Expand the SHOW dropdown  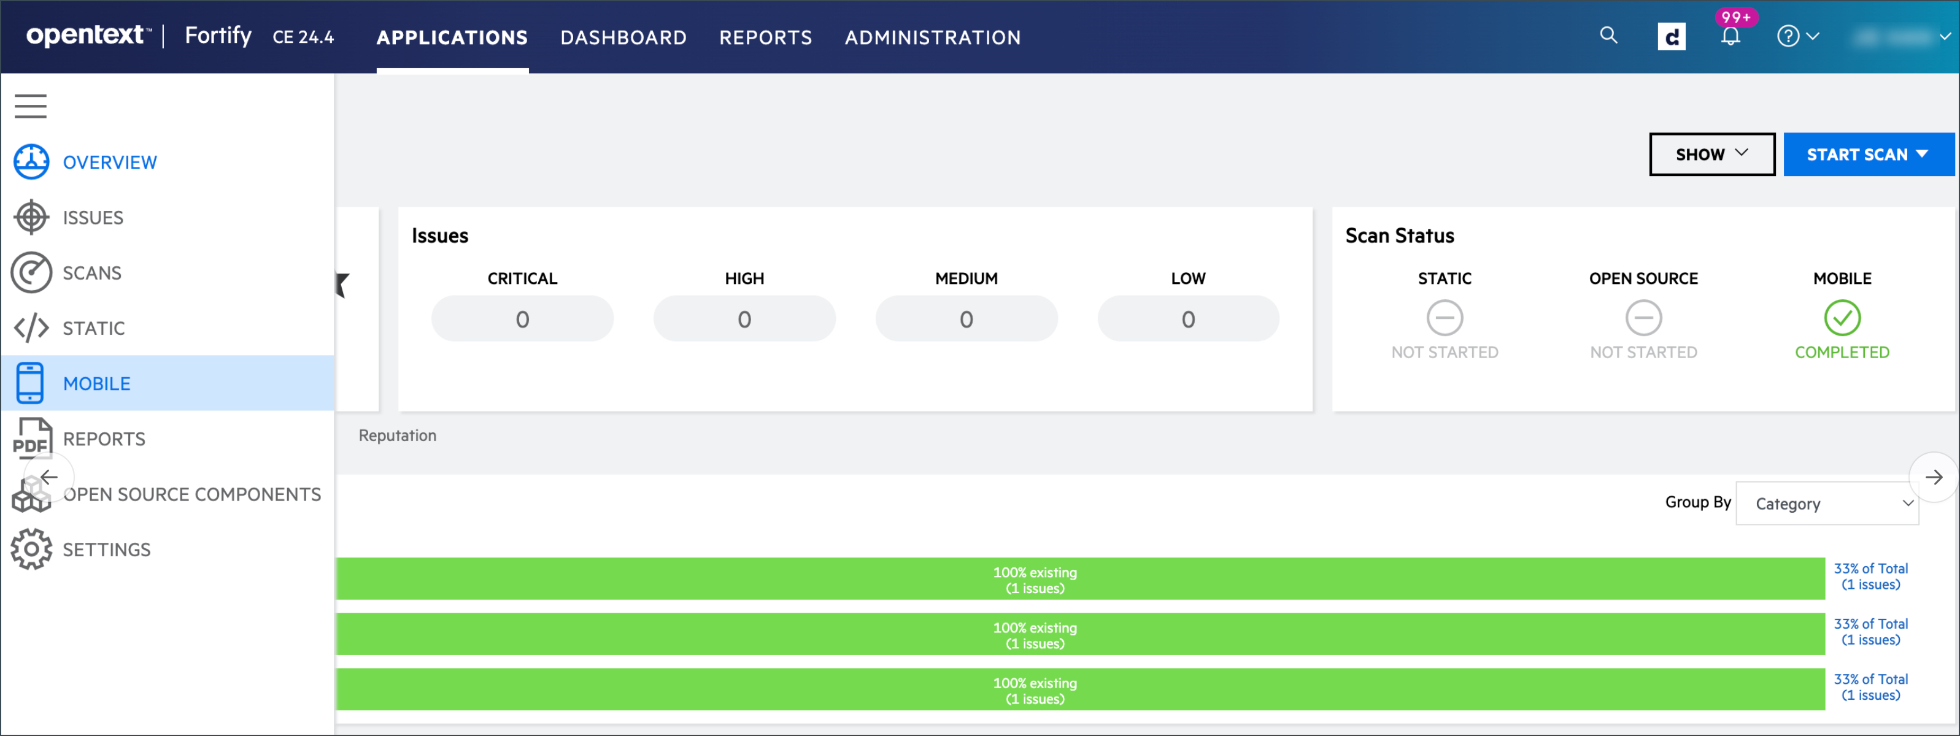[1711, 155]
